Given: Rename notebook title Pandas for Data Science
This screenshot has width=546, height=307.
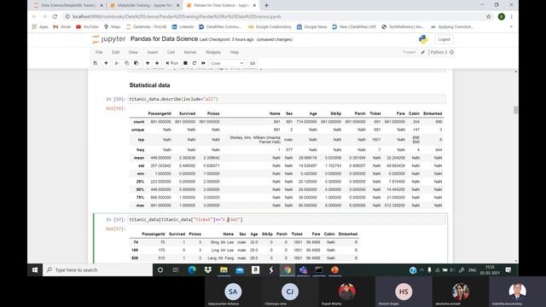Looking at the screenshot, I should click(x=164, y=39).
